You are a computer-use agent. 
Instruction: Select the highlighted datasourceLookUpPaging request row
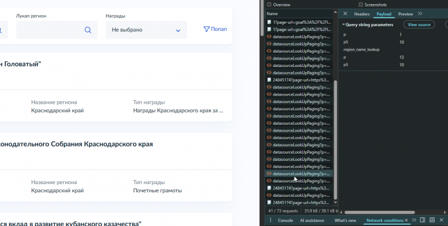pyautogui.click(x=299, y=174)
